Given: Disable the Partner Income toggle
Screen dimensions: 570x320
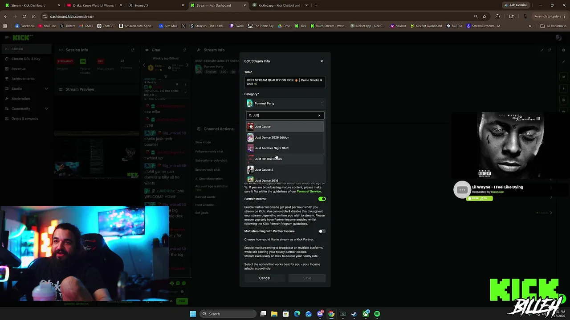Looking at the screenshot, I should pyautogui.click(x=322, y=199).
